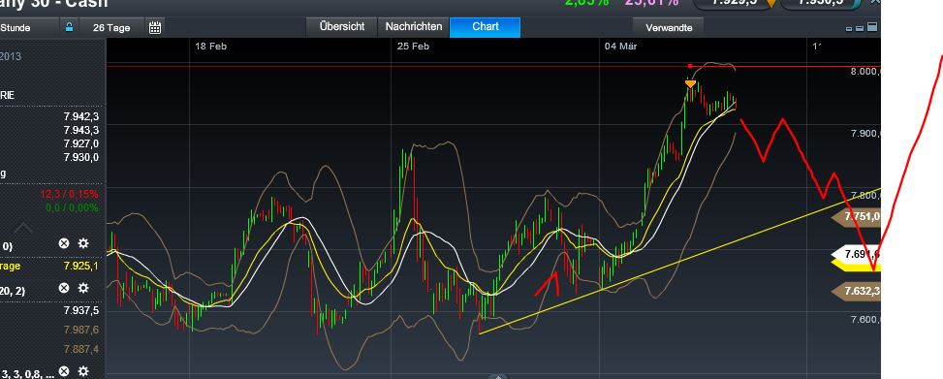Open the Stunde interval dropdown
This screenshot has width=943, height=379.
(x=29, y=28)
